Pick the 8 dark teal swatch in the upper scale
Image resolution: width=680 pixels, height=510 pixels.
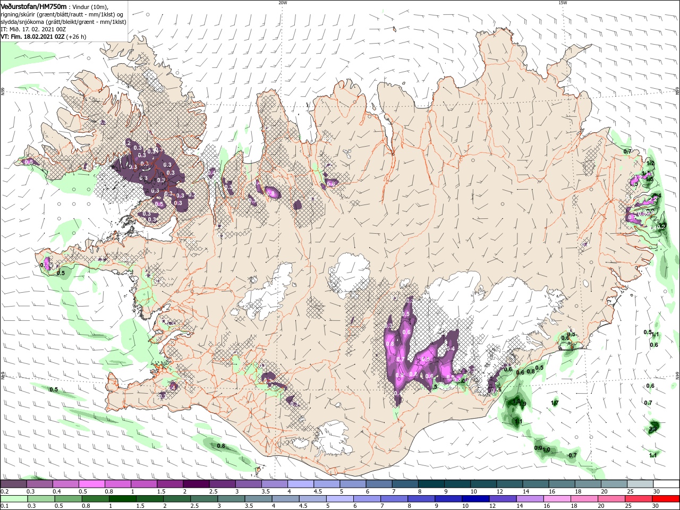(x=431, y=484)
